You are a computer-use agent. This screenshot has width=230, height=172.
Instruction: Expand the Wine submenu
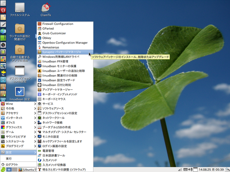click(18, 104)
